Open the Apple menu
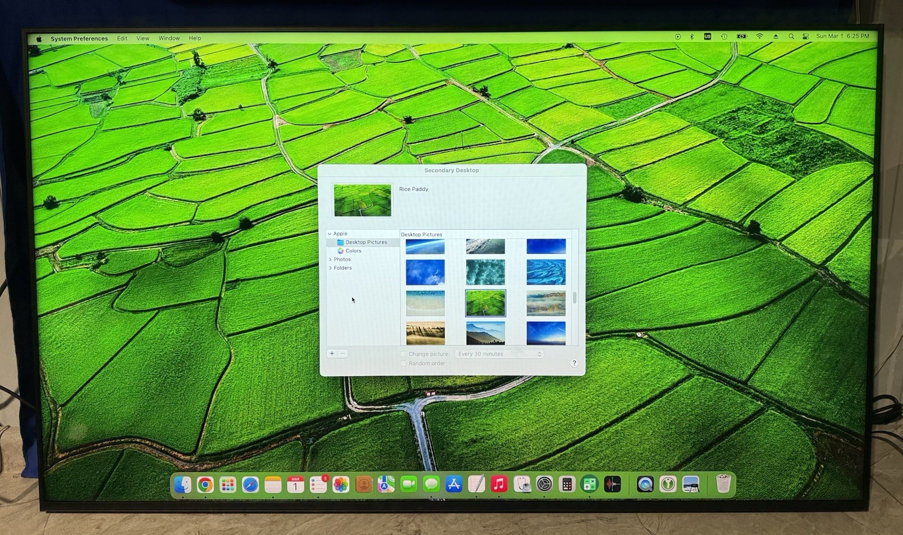This screenshot has width=903, height=535. pos(39,38)
